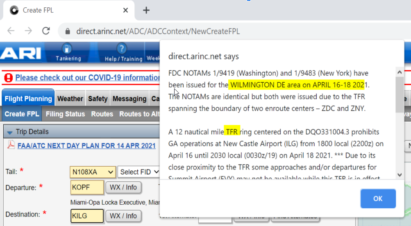Open FAA/ATC Next Day Plan link

pos(86,146)
